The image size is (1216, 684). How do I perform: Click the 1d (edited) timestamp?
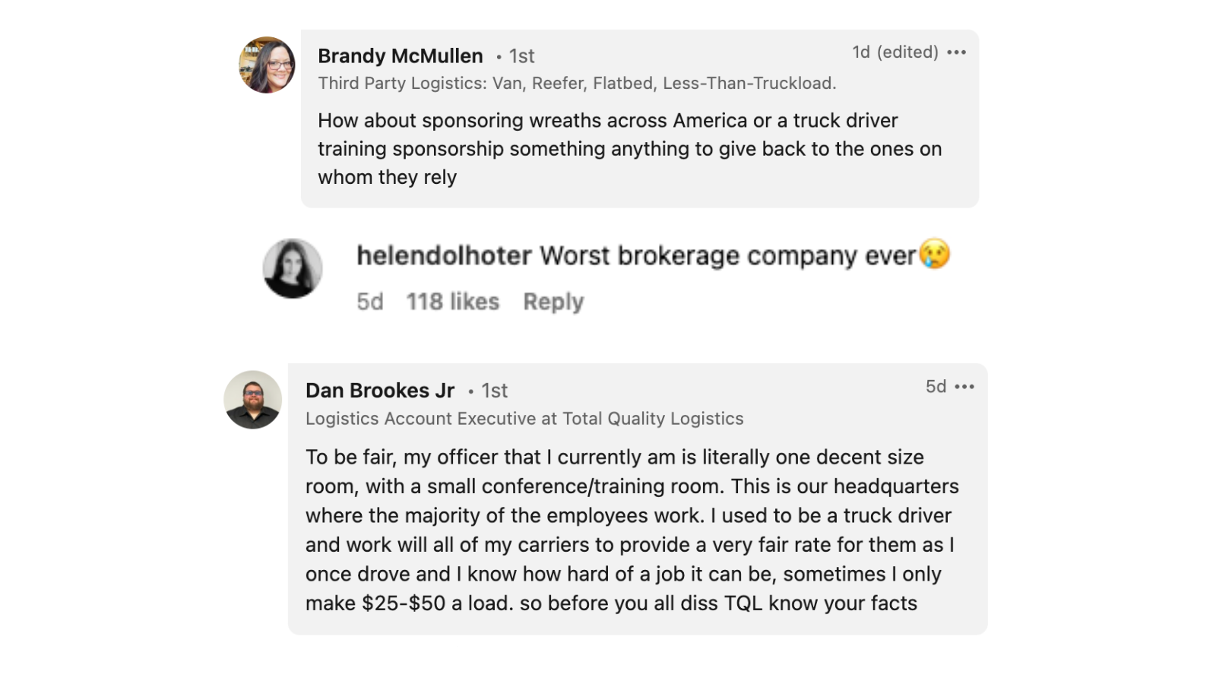895,52
